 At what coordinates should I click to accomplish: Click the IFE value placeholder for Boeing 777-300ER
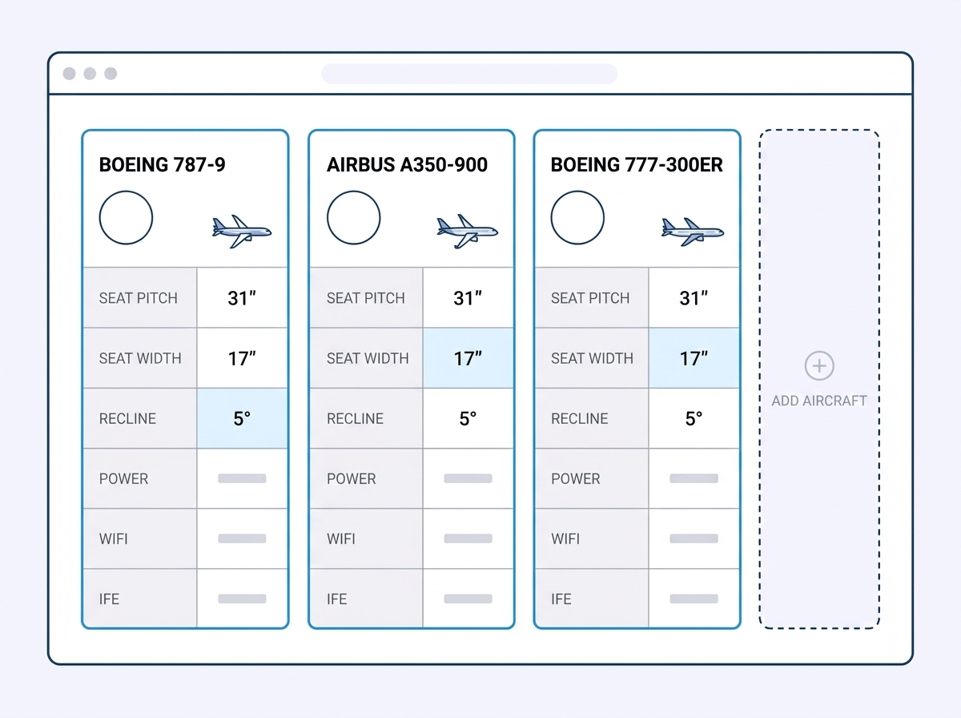point(694,599)
